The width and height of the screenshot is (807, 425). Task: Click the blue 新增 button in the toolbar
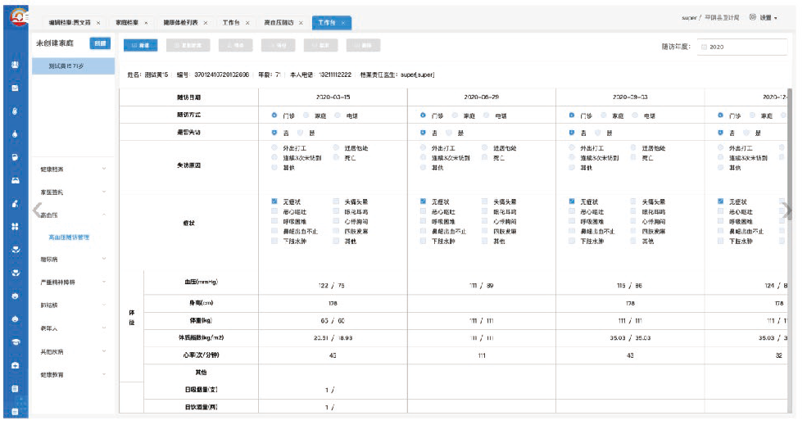point(139,47)
